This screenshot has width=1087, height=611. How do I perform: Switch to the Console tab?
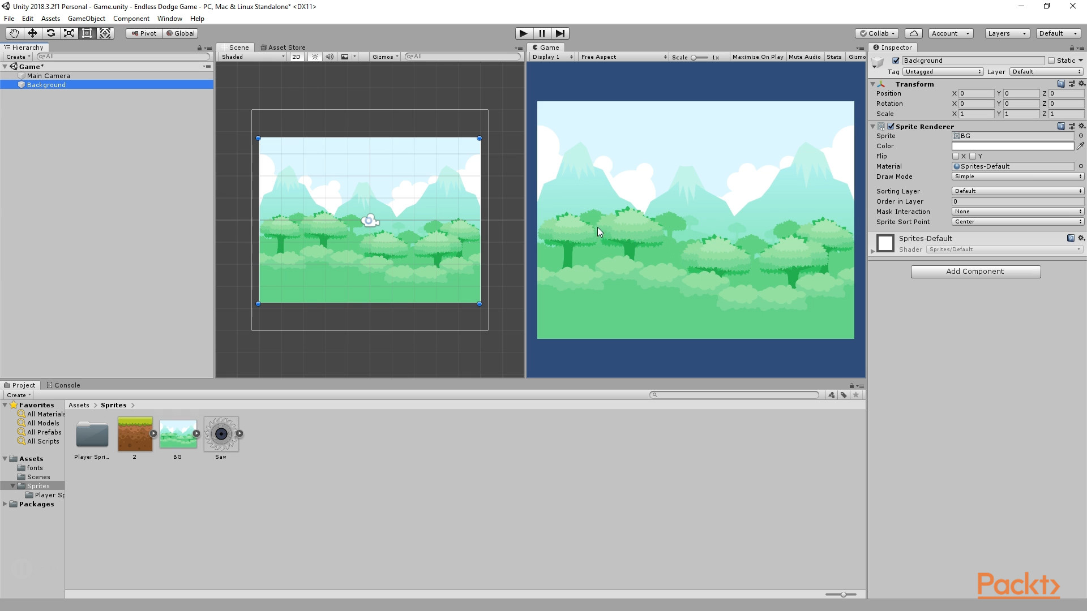click(63, 385)
